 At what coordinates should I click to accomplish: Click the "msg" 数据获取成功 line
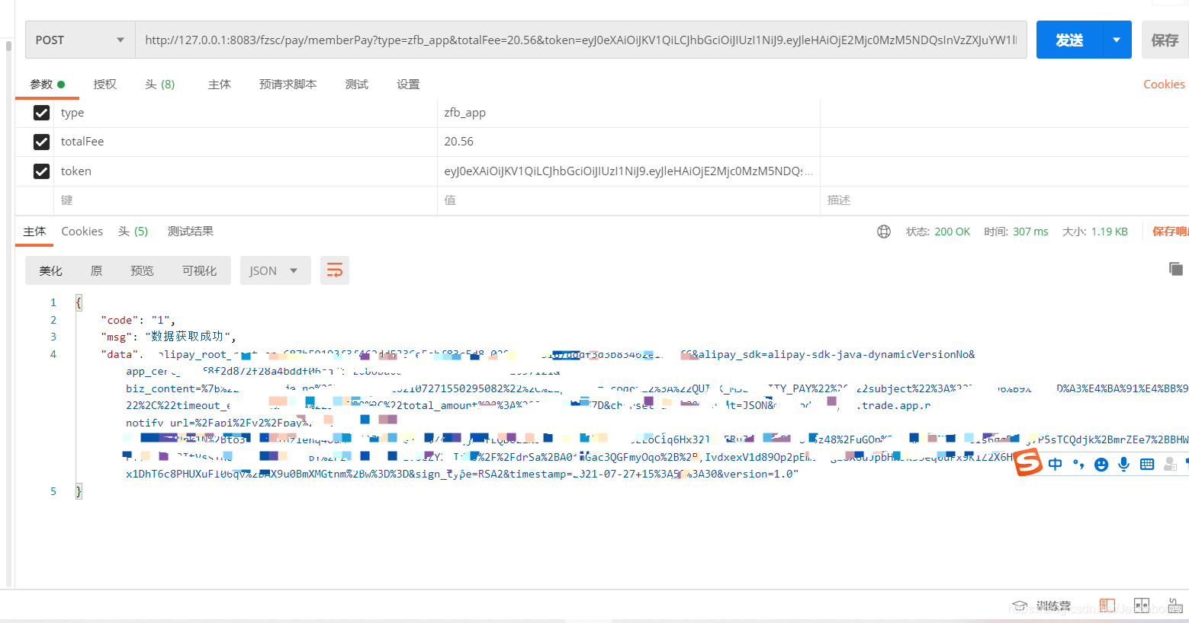[169, 337]
